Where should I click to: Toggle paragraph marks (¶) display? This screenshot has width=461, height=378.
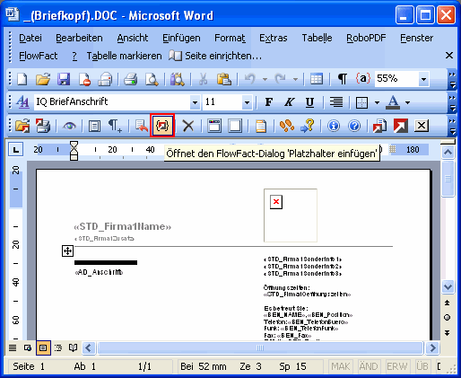pos(342,79)
